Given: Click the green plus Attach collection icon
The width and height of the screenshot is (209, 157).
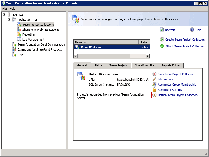Looking at the screenshot, I should coord(162,46).
